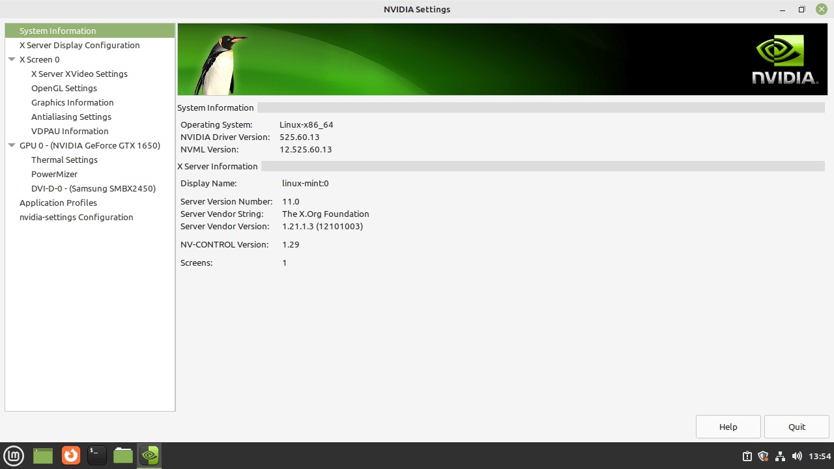
Task: Open the file manager folder icon in taskbar
Action: coord(122,455)
